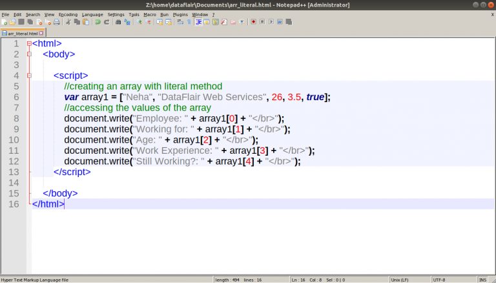Open the File menu

5,15
